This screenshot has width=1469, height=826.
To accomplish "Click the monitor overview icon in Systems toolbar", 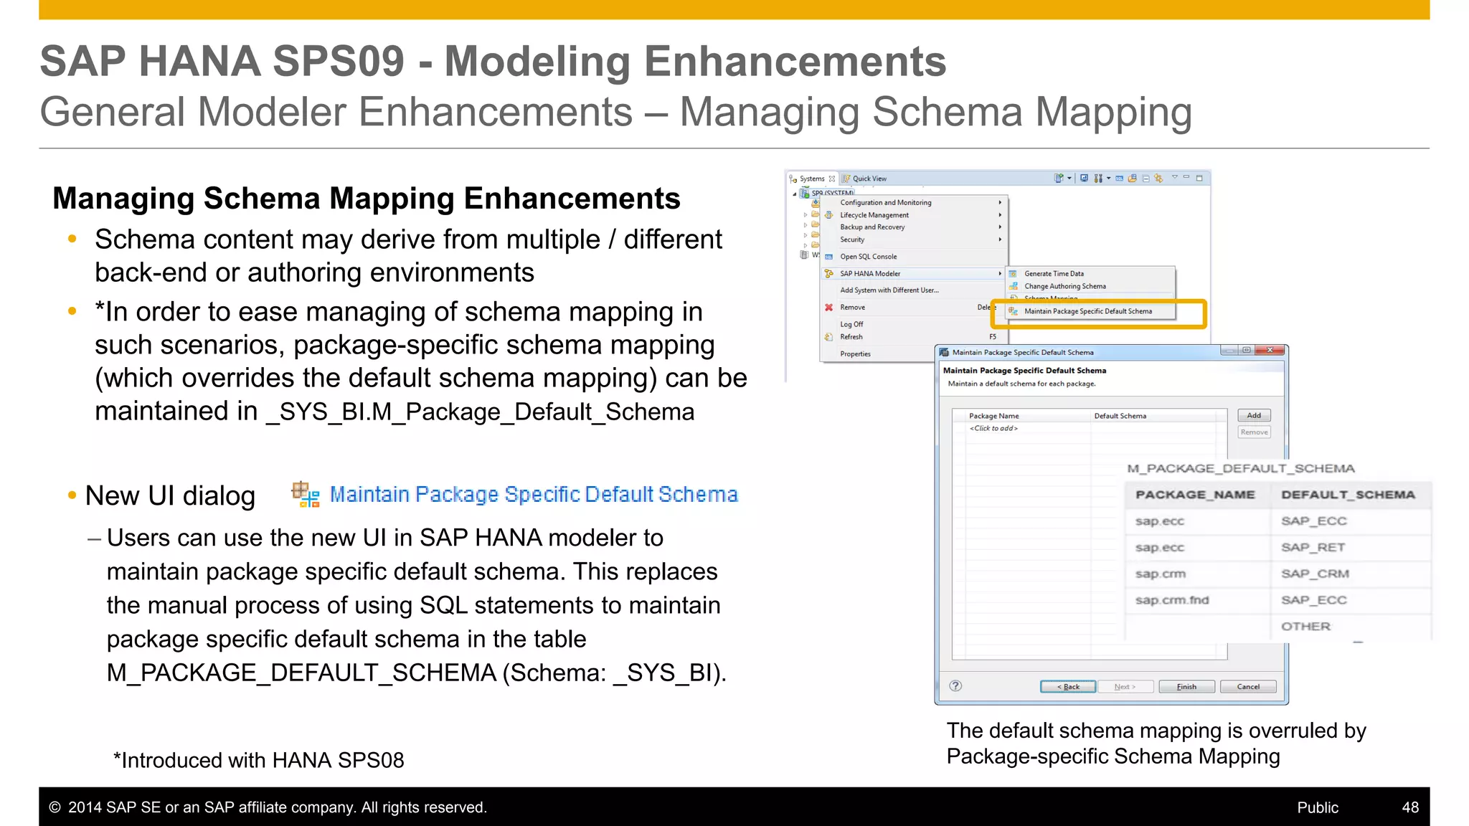I will 1084,179.
